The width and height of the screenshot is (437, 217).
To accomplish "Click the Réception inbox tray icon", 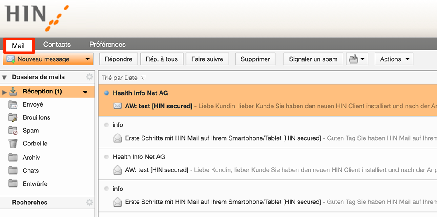I will (x=13, y=91).
